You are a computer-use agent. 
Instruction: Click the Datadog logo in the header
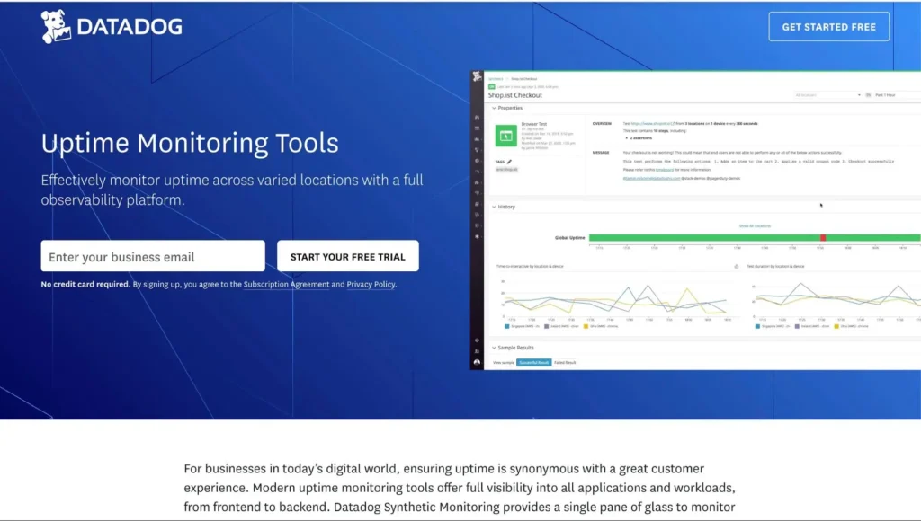[x=112, y=27]
